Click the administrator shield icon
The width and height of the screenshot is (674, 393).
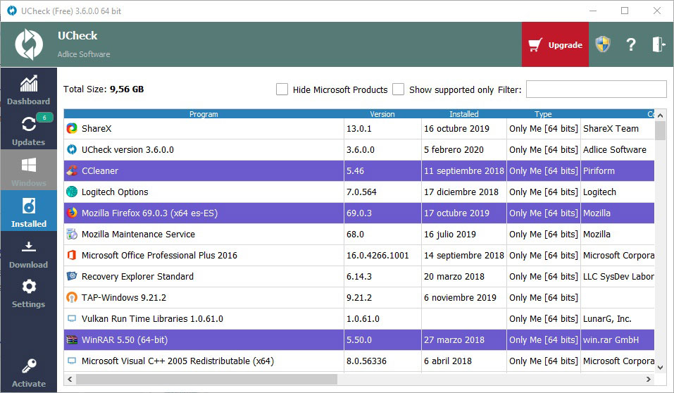pos(603,44)
